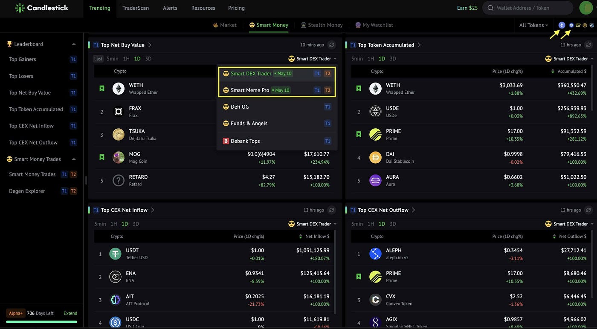The height and width of the screenshot is (329, 597).
Task: Click the Candlestick logo
Action: click(x=41, y=8)
